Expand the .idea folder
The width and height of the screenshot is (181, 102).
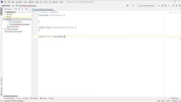5,14
